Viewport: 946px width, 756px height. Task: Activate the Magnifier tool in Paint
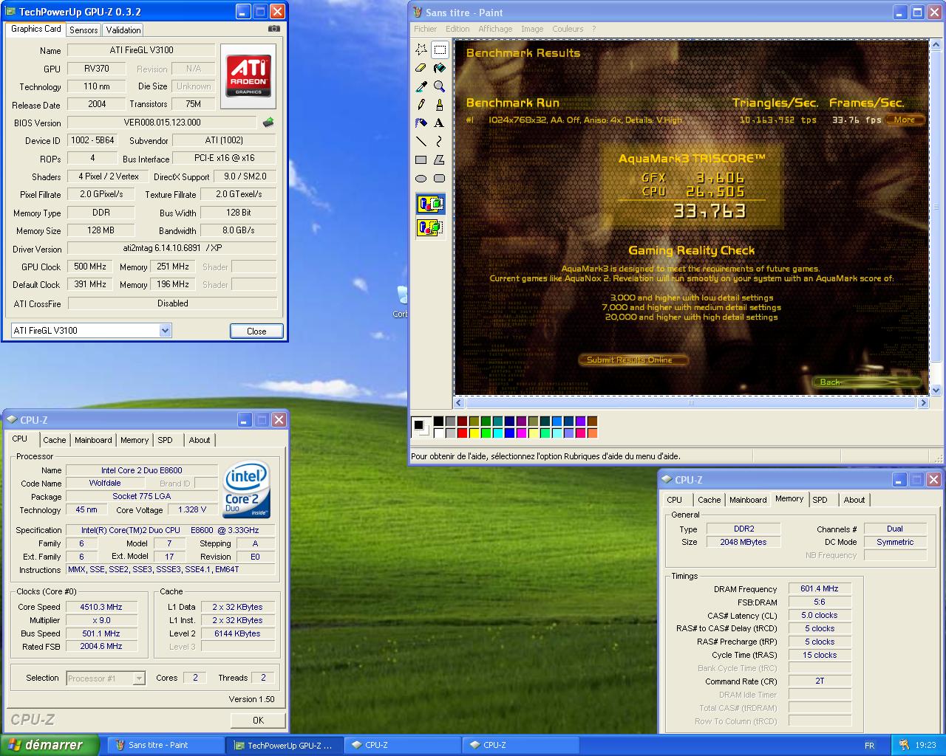point(440,86)
